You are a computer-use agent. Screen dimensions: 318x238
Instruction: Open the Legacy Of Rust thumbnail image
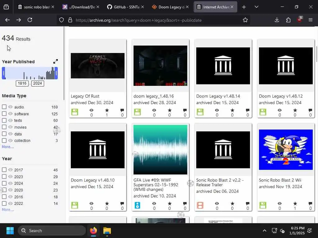(98, 66)
